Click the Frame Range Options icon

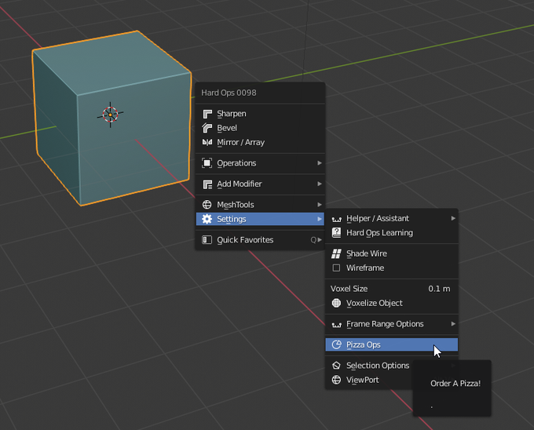(x=336, y=324)
